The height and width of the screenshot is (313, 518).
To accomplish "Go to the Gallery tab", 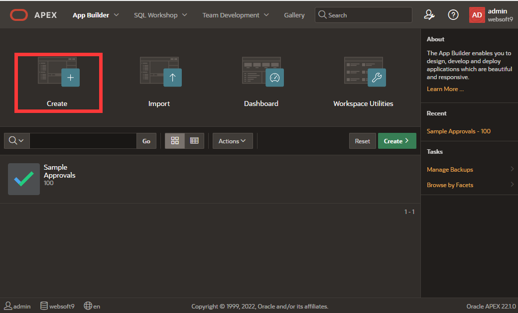I will point(294,15).
